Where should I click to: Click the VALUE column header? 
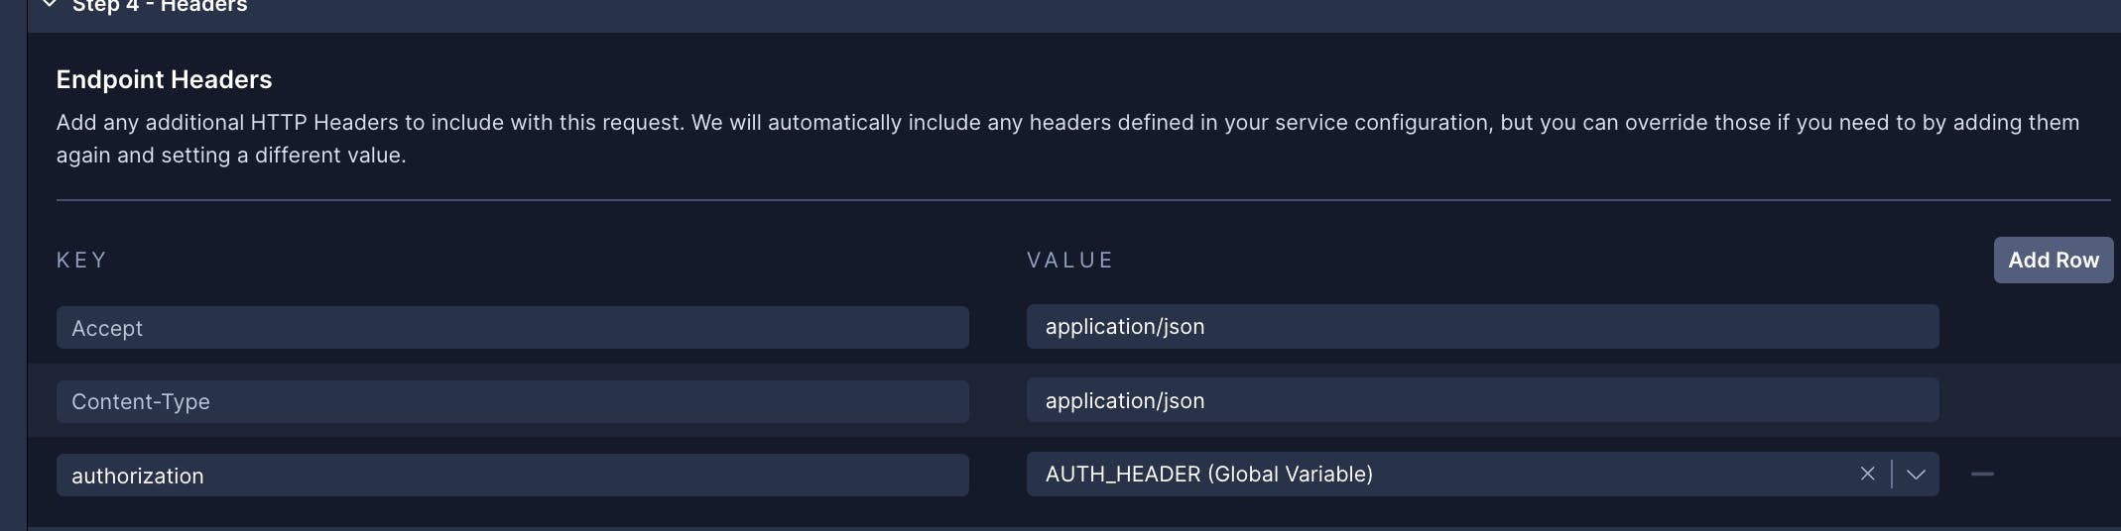coord(1069,261)
